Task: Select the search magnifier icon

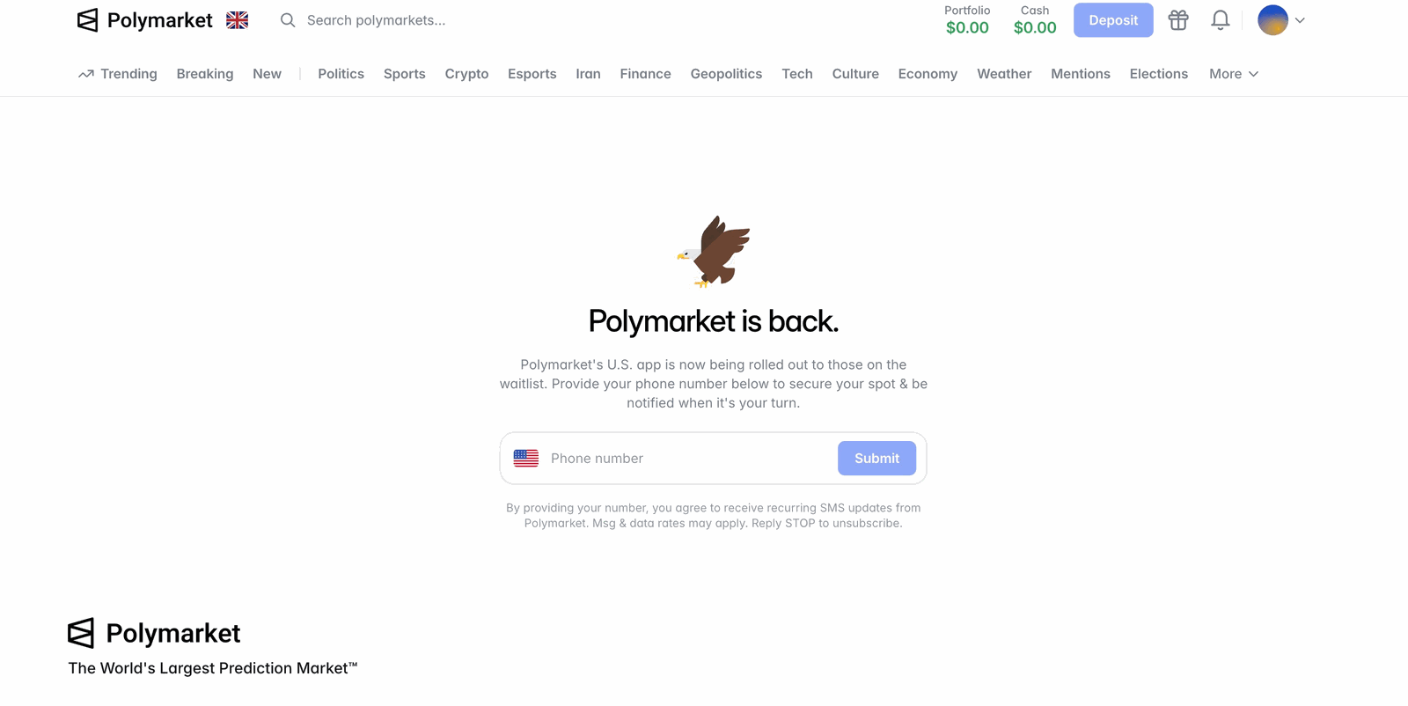Action: click(x=287, y=19)
